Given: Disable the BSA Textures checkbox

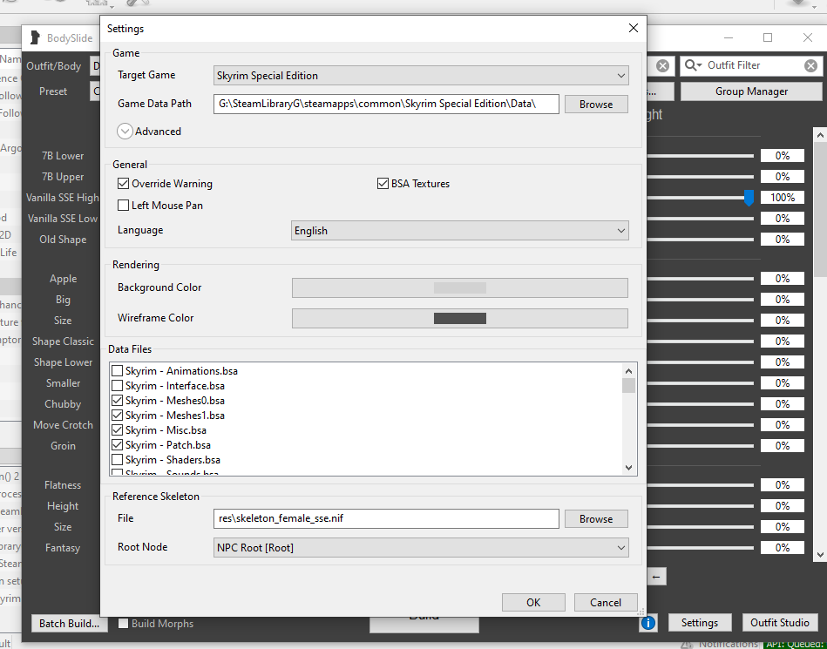Looking at the screenshot, I should pyautogui.click(x=383, y=184).
